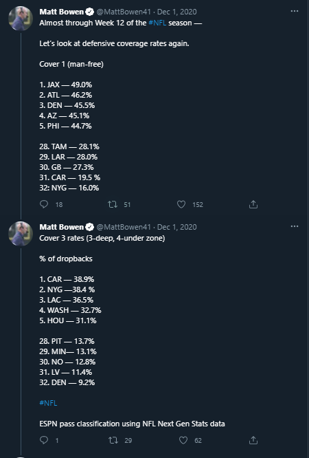Open first tweet's Dec 1, 2020 timestamp

tap(177, 12)
